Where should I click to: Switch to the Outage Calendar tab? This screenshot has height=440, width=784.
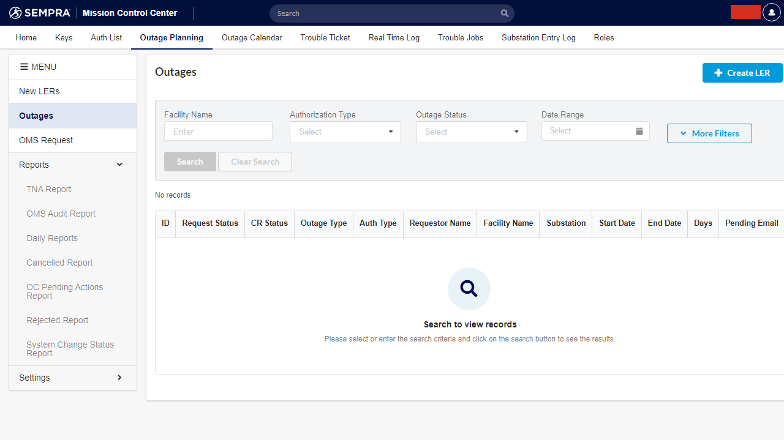252,38
